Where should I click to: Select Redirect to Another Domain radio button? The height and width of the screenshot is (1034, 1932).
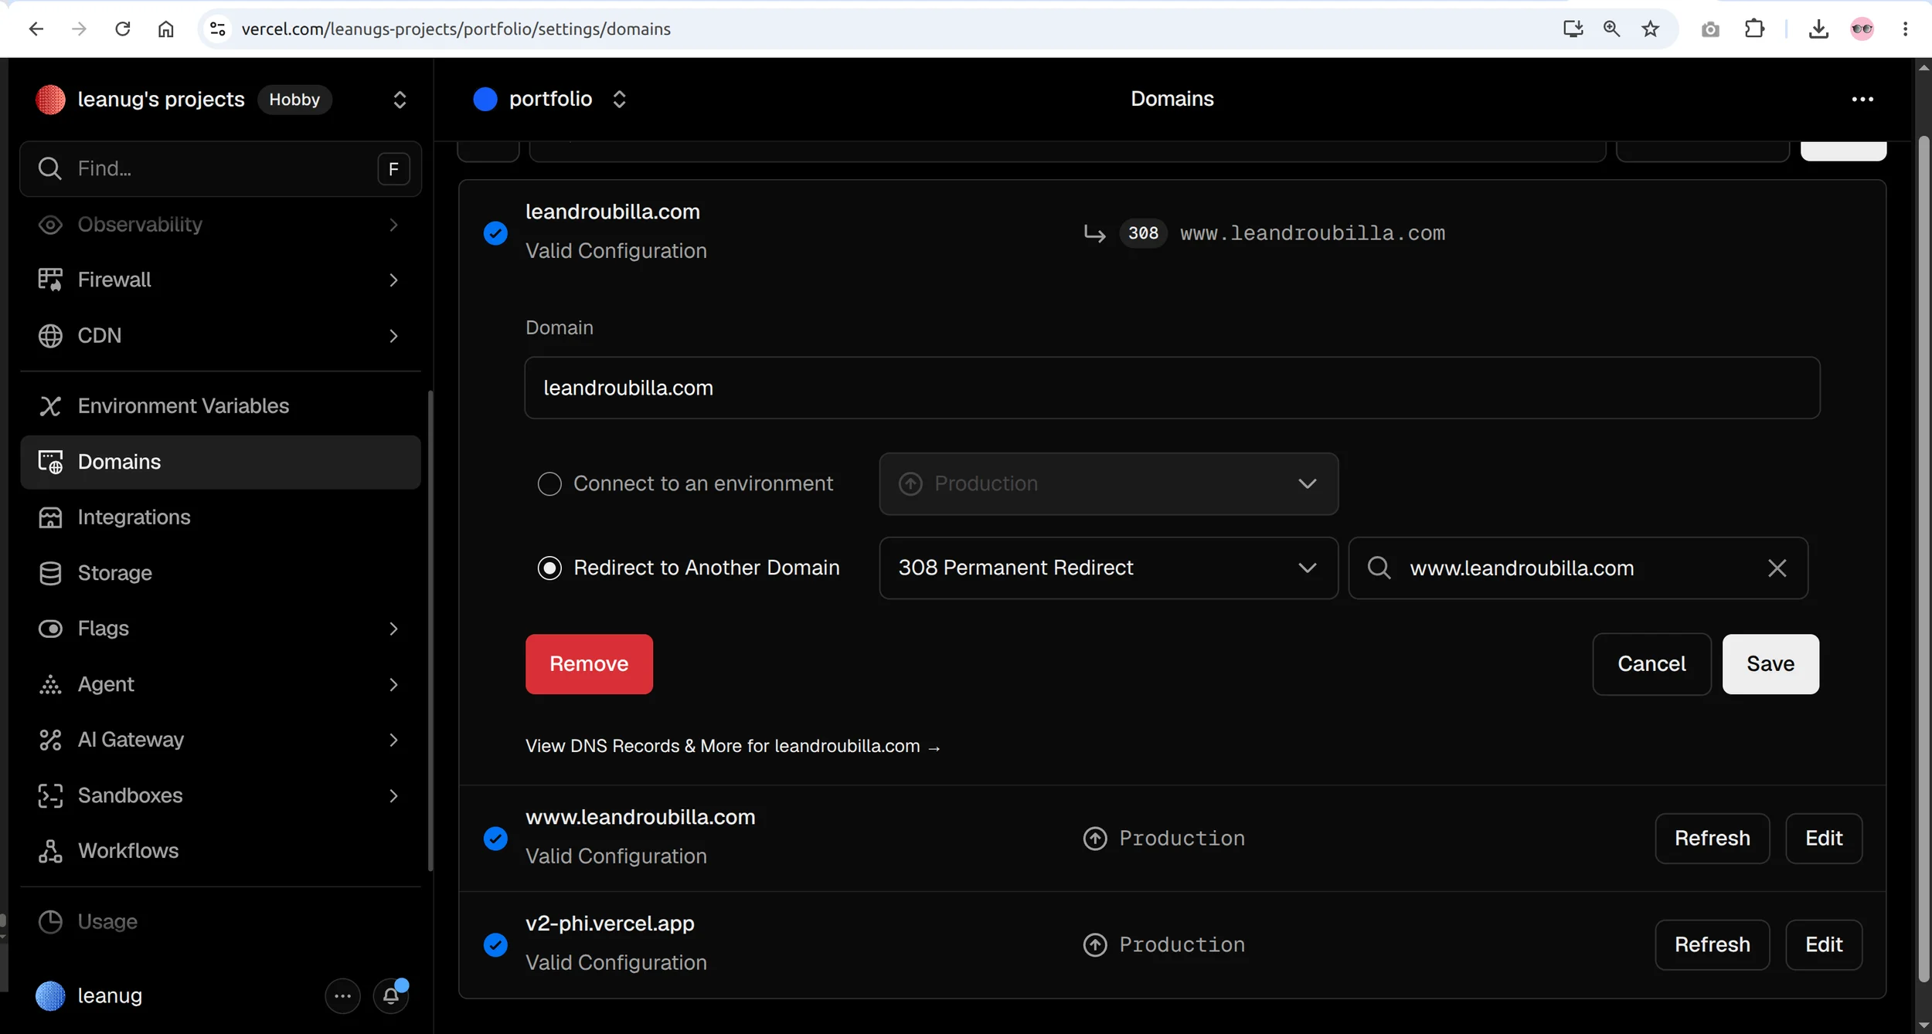[x=549, y=568]
